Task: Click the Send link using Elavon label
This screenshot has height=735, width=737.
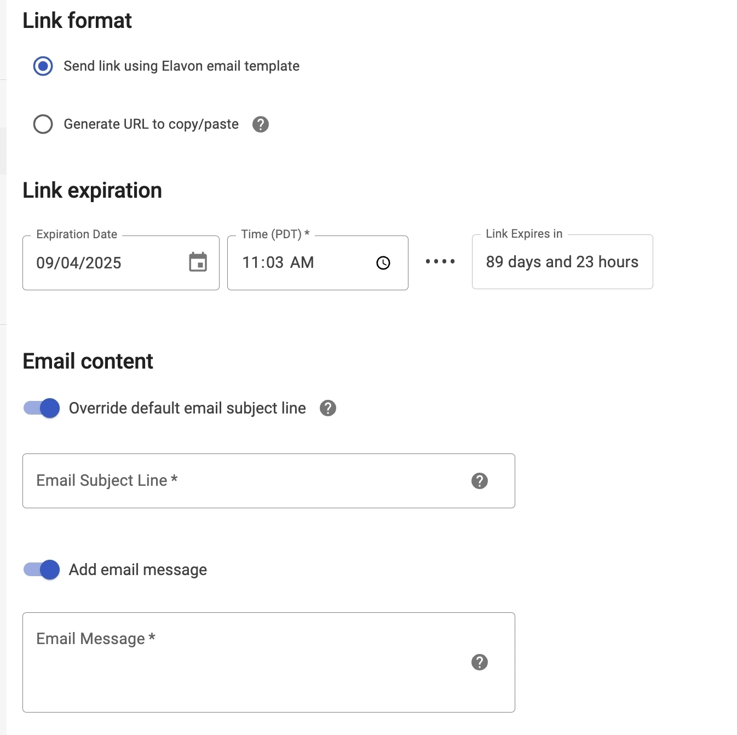Action: click(x=181, y=66)
